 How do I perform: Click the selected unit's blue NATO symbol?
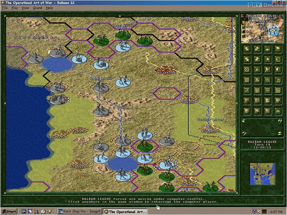(x=273, y=31)
